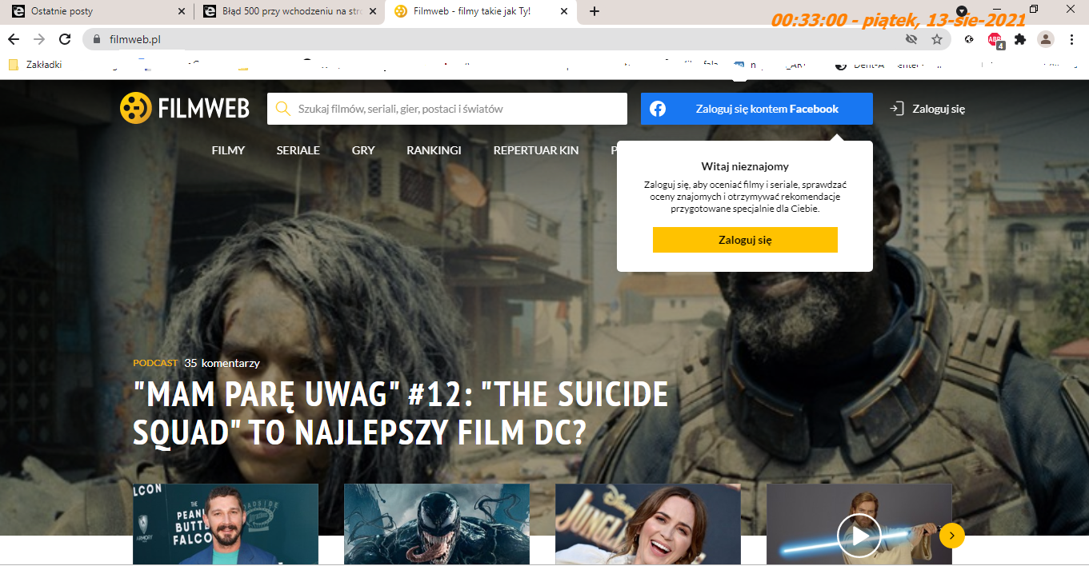Image resolution: width=1089 pixels, height=570 pixels.
Task: Play the lightsaber video thumbnail
Action: click(859, 536)
